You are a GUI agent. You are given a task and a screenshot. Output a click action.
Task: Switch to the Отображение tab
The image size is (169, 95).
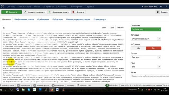[43, 19]
